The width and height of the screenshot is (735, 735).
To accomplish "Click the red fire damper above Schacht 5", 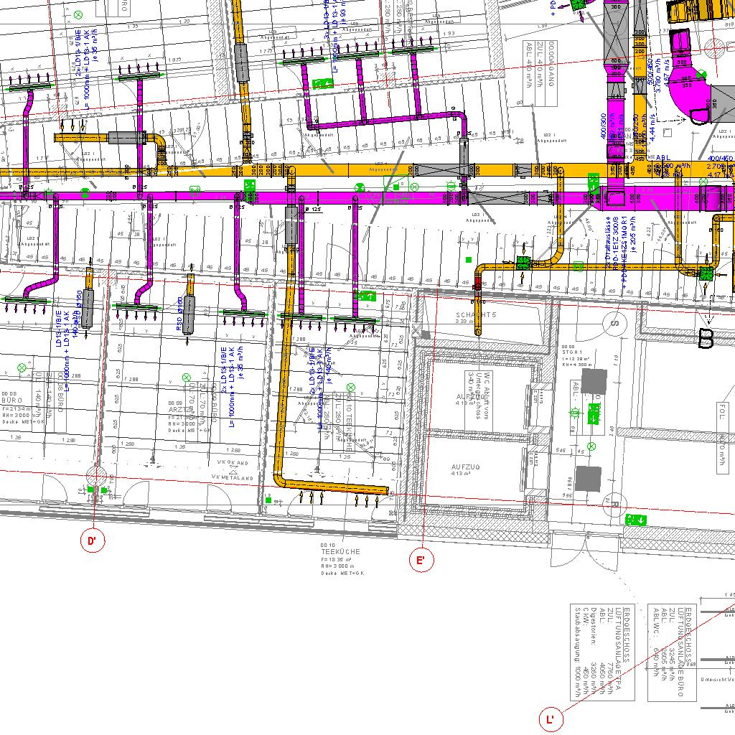I will pyautogui.click(x=478, y=286).
